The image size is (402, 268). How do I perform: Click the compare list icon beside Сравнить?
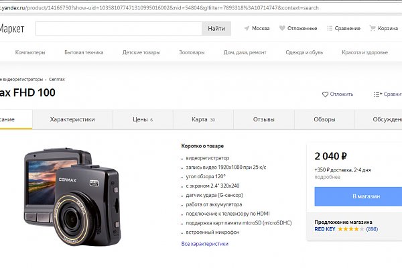[x=378, y=94]
